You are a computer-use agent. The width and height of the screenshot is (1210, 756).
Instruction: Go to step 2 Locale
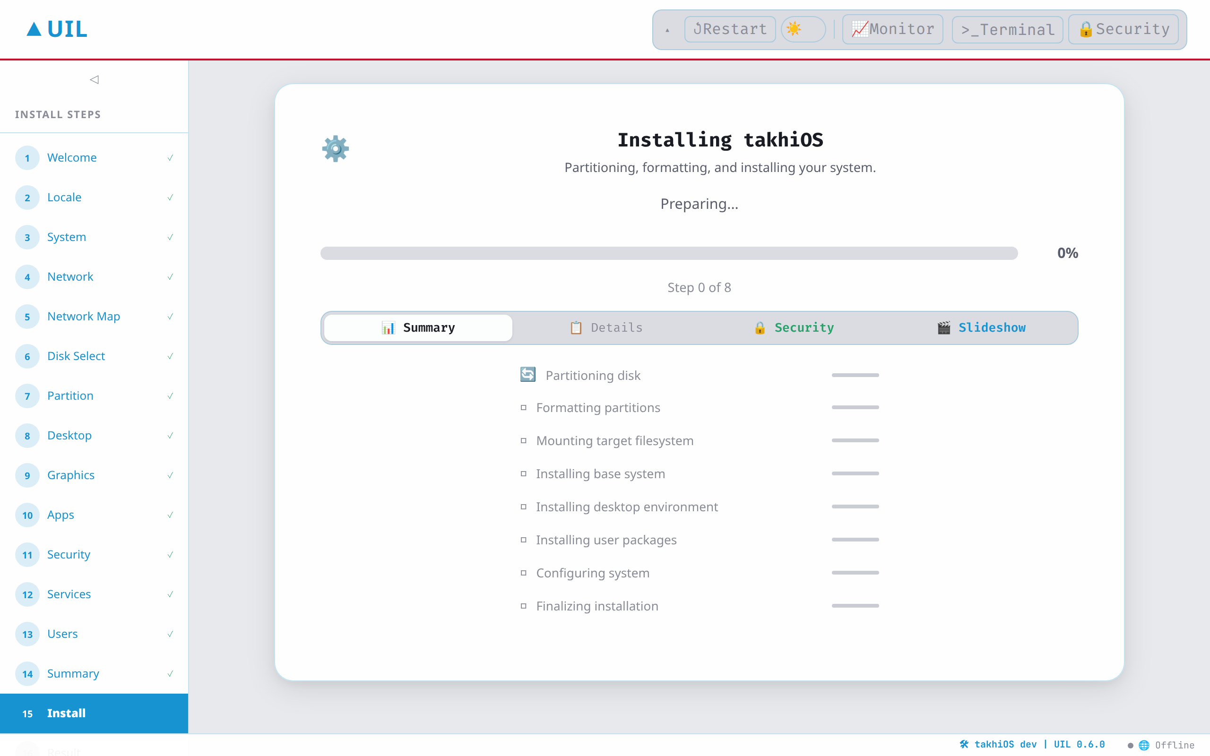coord(94,198)
